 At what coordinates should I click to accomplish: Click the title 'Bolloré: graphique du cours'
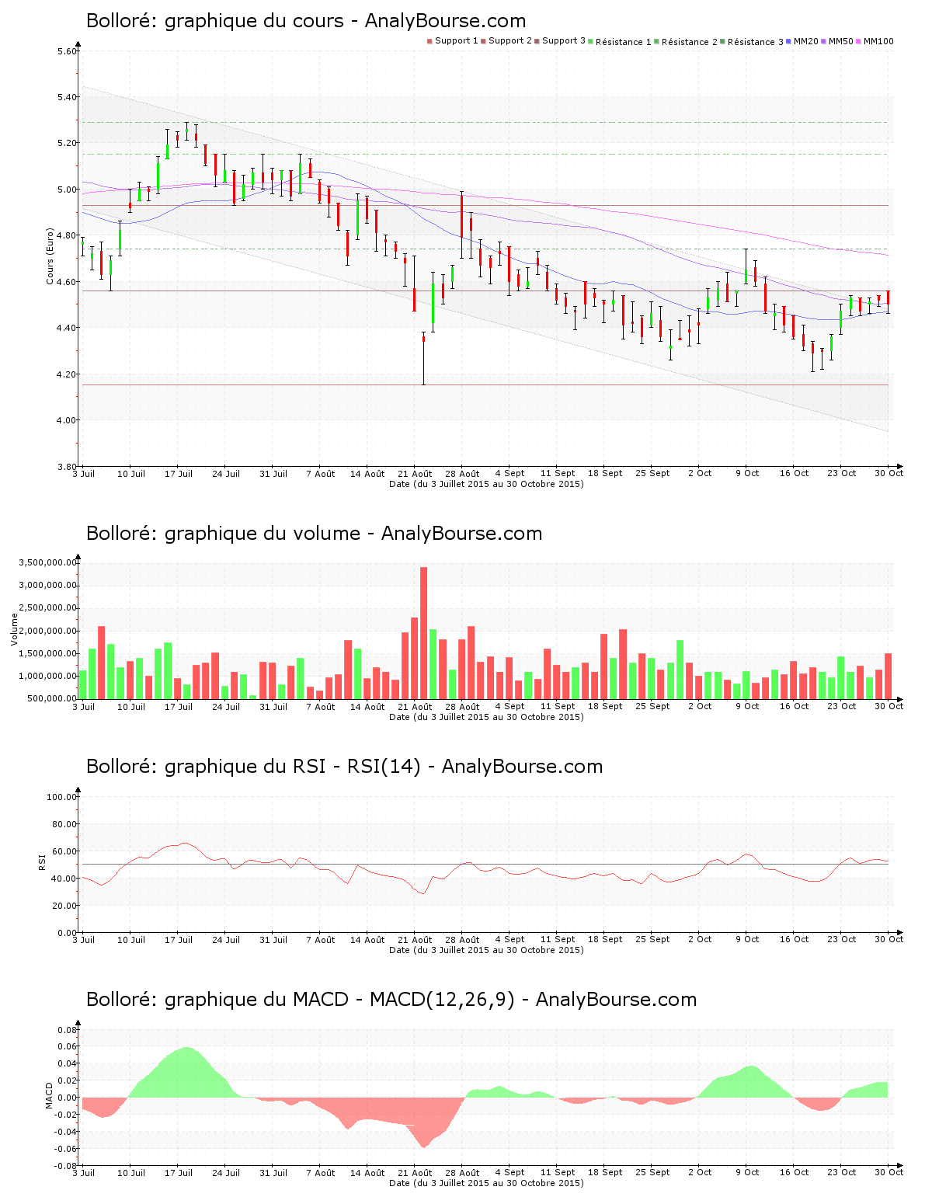pos(215,21)
